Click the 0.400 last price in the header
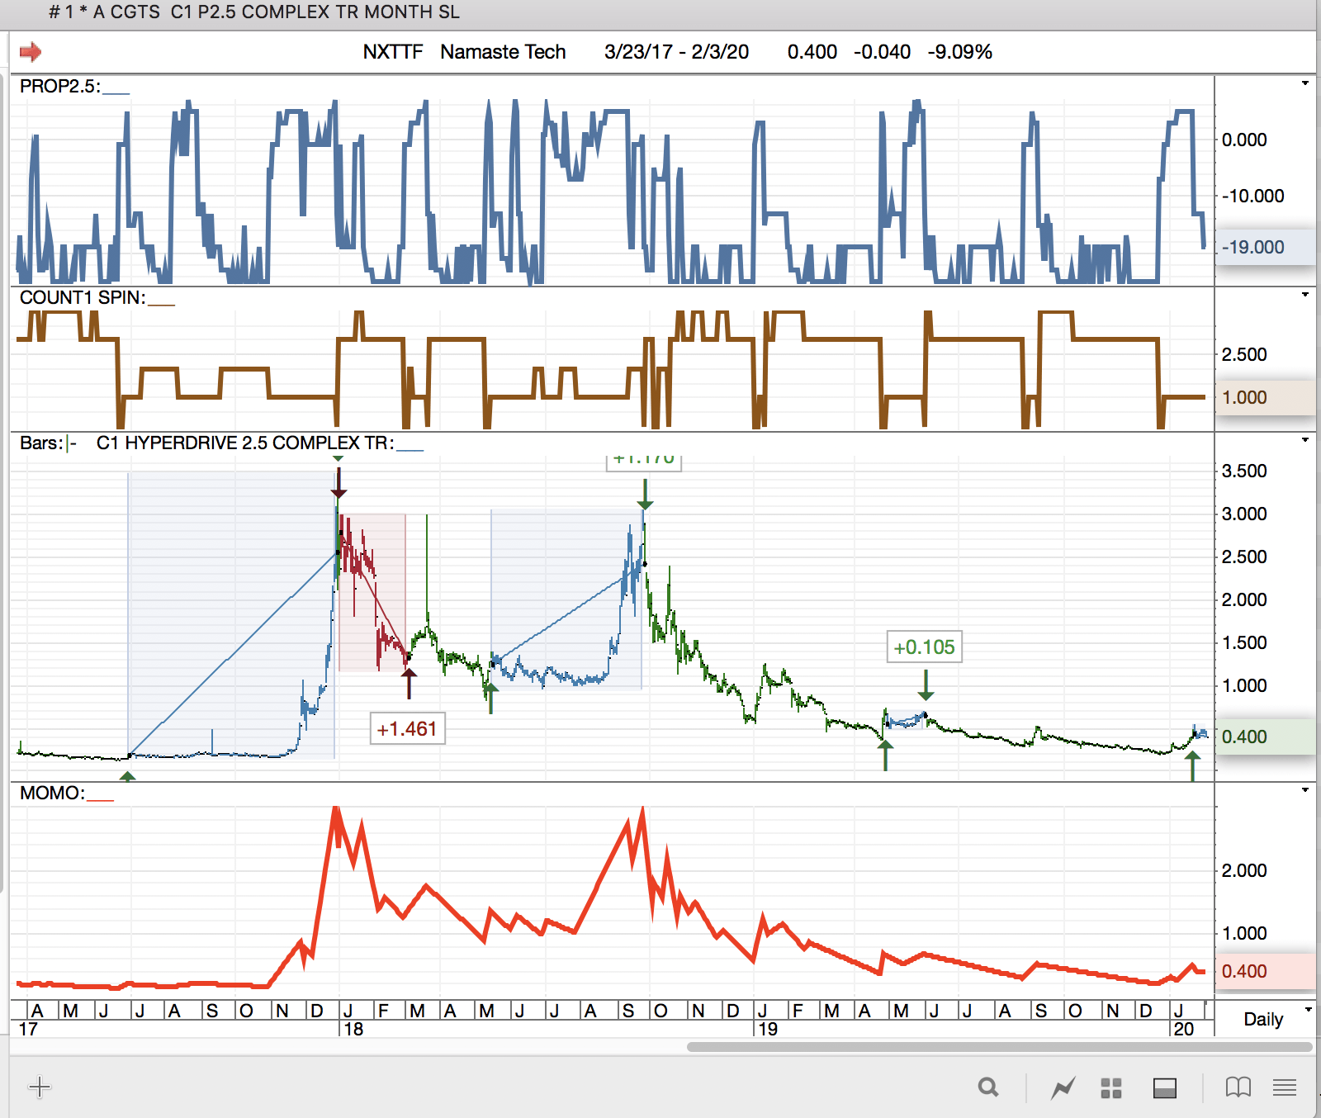 (812, 52)
